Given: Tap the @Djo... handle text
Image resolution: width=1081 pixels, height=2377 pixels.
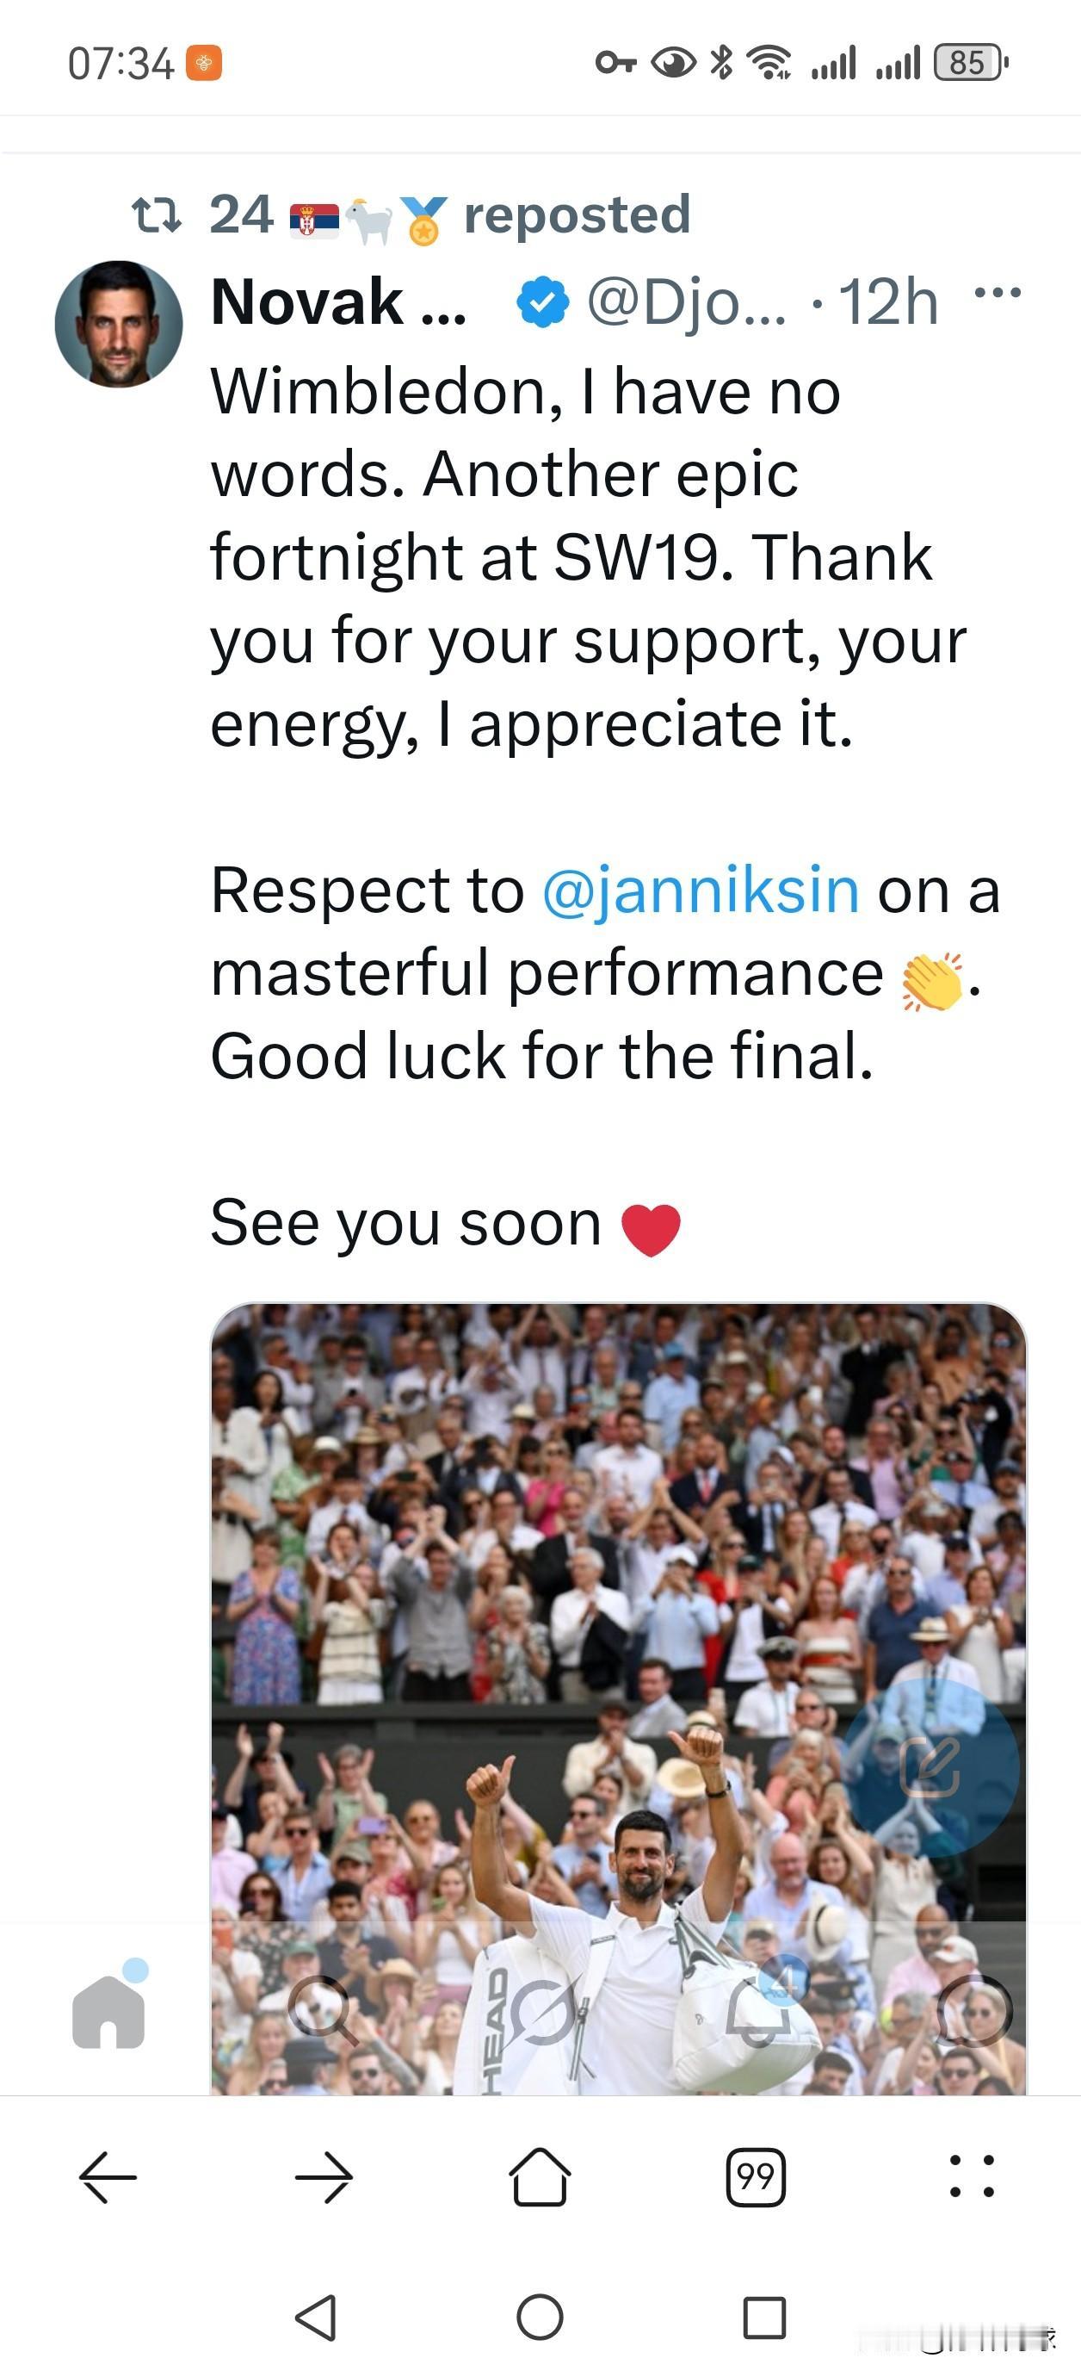Looking at the screenshot, I should pyautogui.click(x=687, y=301).
